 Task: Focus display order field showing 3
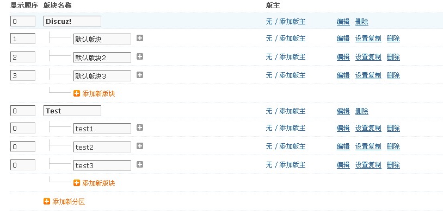23,75
